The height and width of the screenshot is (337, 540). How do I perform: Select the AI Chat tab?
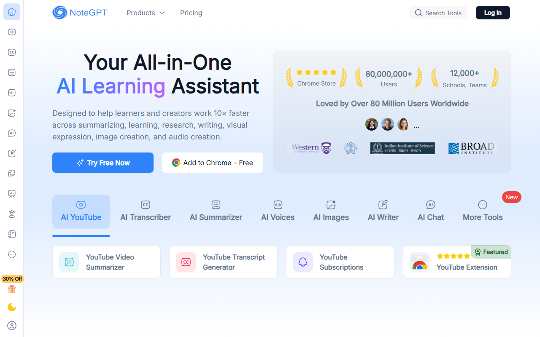(x=431, y=211)
